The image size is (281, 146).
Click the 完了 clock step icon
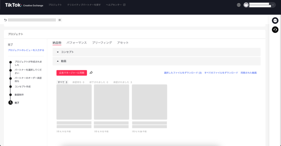click(x=10, y=103)
